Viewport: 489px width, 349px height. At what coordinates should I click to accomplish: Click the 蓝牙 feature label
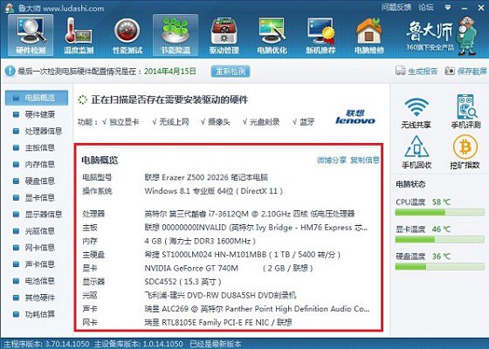306,122
